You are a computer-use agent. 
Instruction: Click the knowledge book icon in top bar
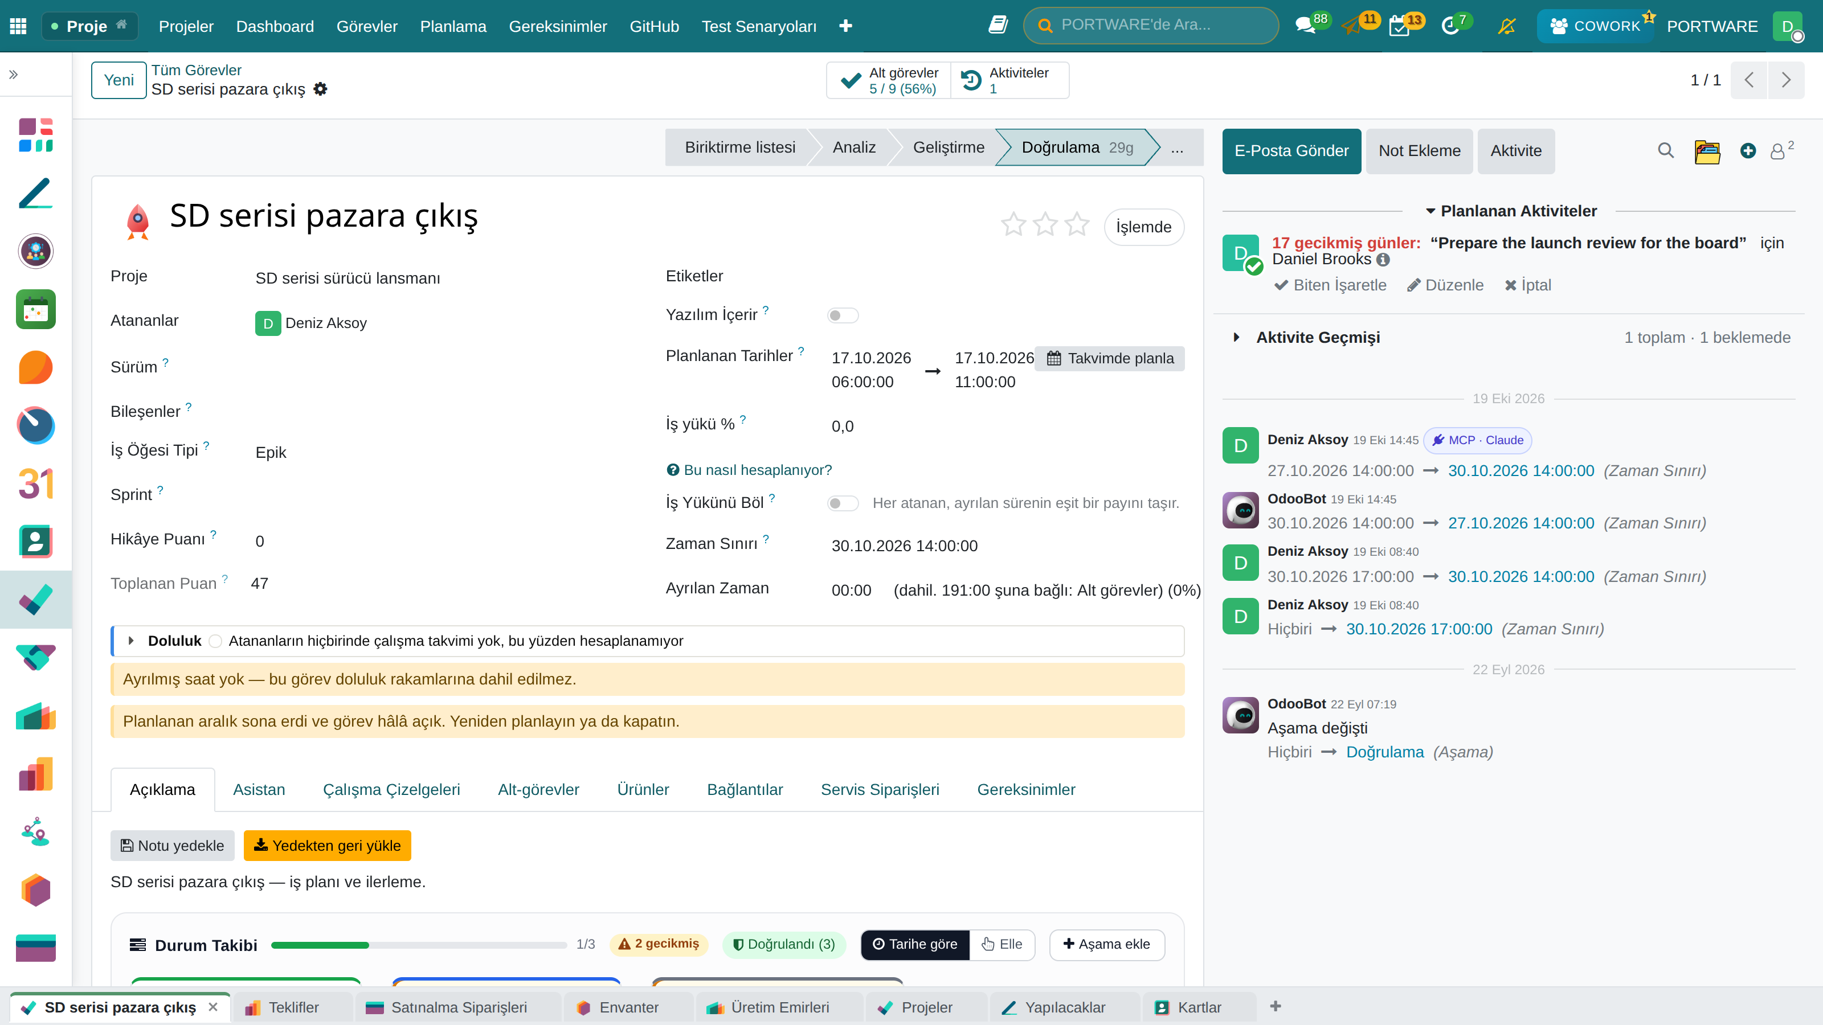click(x=998, y=26)
